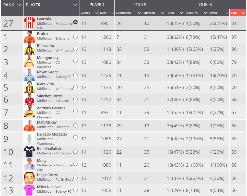Click Diego Castro's face photo
Screen dimensions: 247x196
29,178
